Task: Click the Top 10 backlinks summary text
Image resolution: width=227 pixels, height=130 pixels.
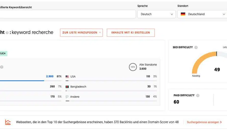Action: tap(97, 122)
